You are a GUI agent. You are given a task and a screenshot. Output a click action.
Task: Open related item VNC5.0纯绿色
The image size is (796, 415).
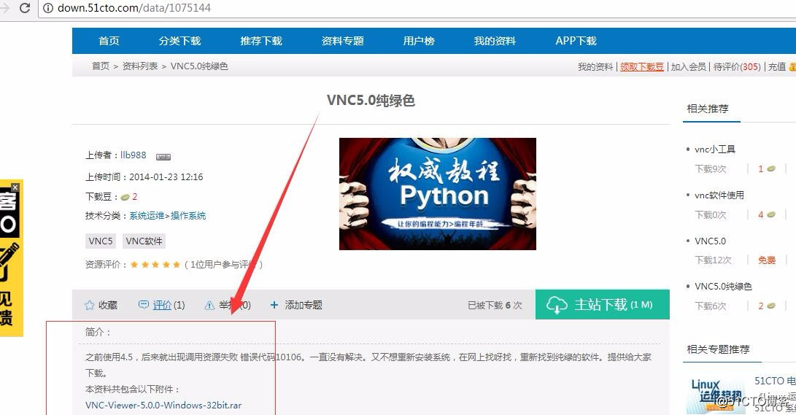tap(723, 286)
